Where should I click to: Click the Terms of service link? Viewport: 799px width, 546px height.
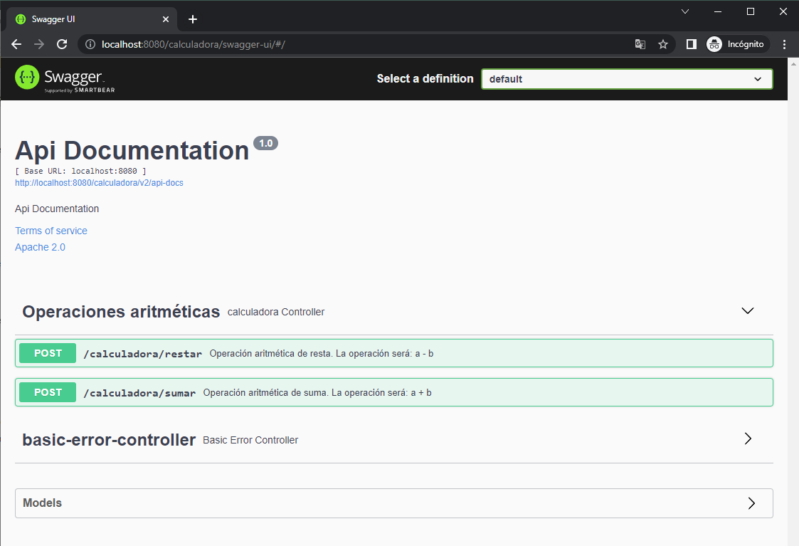(51, 230)
